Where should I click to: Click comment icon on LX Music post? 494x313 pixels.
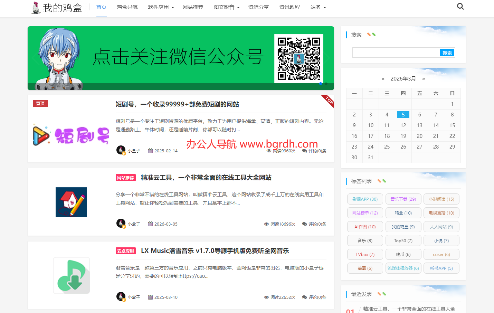point(304,297)
